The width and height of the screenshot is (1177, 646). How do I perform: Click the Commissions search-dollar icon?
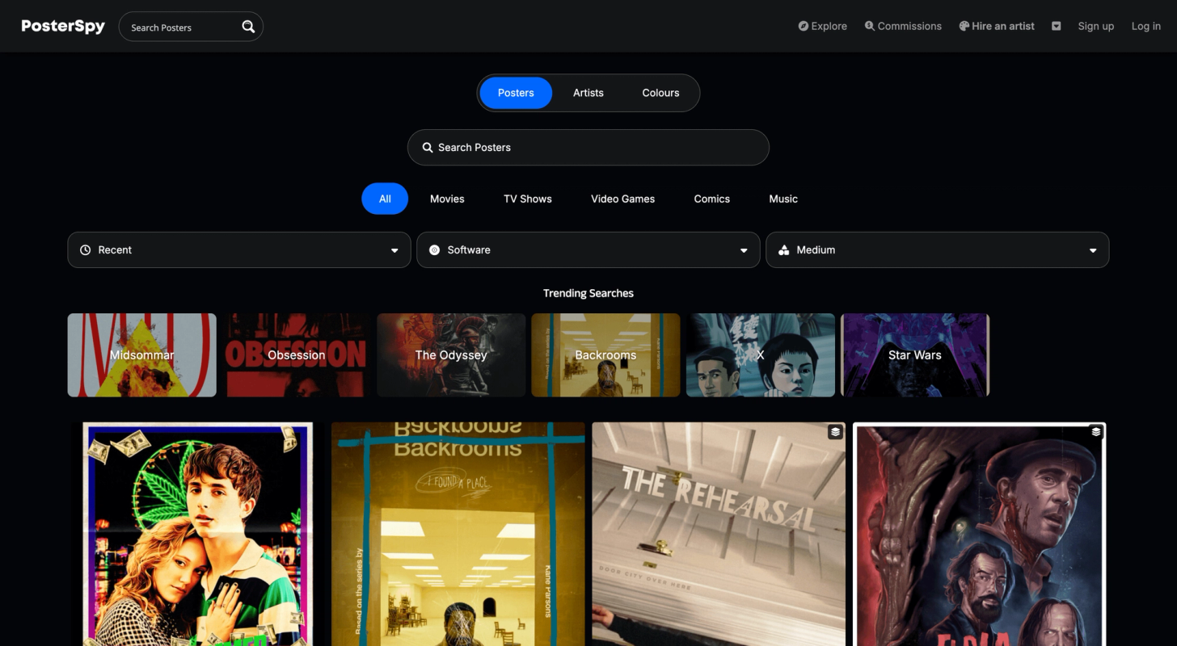870,26
